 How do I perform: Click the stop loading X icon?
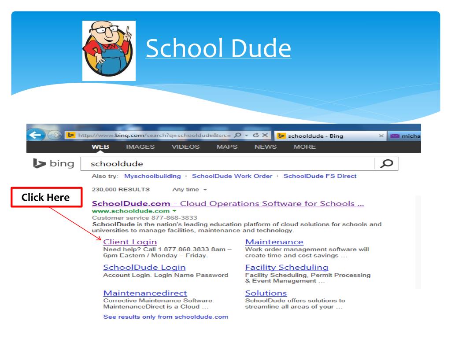pyautogui.click(x=265, y=135)
